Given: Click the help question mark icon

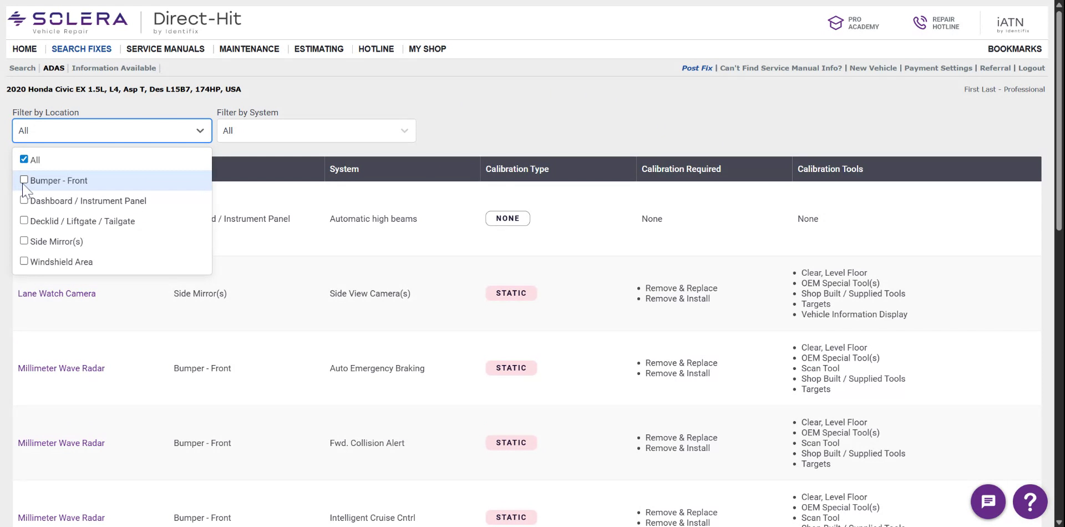Looking at the screenshot, I should click(1030, 501).
